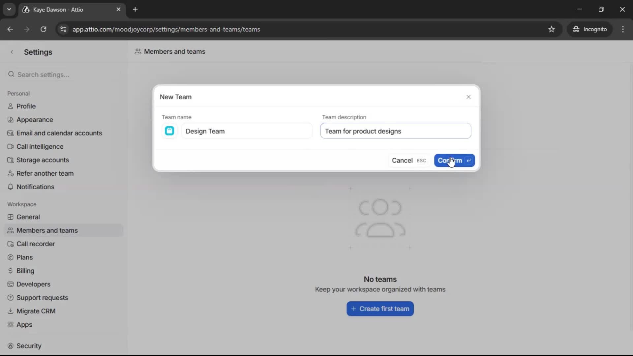Select the Appearance settings icon

10,120
